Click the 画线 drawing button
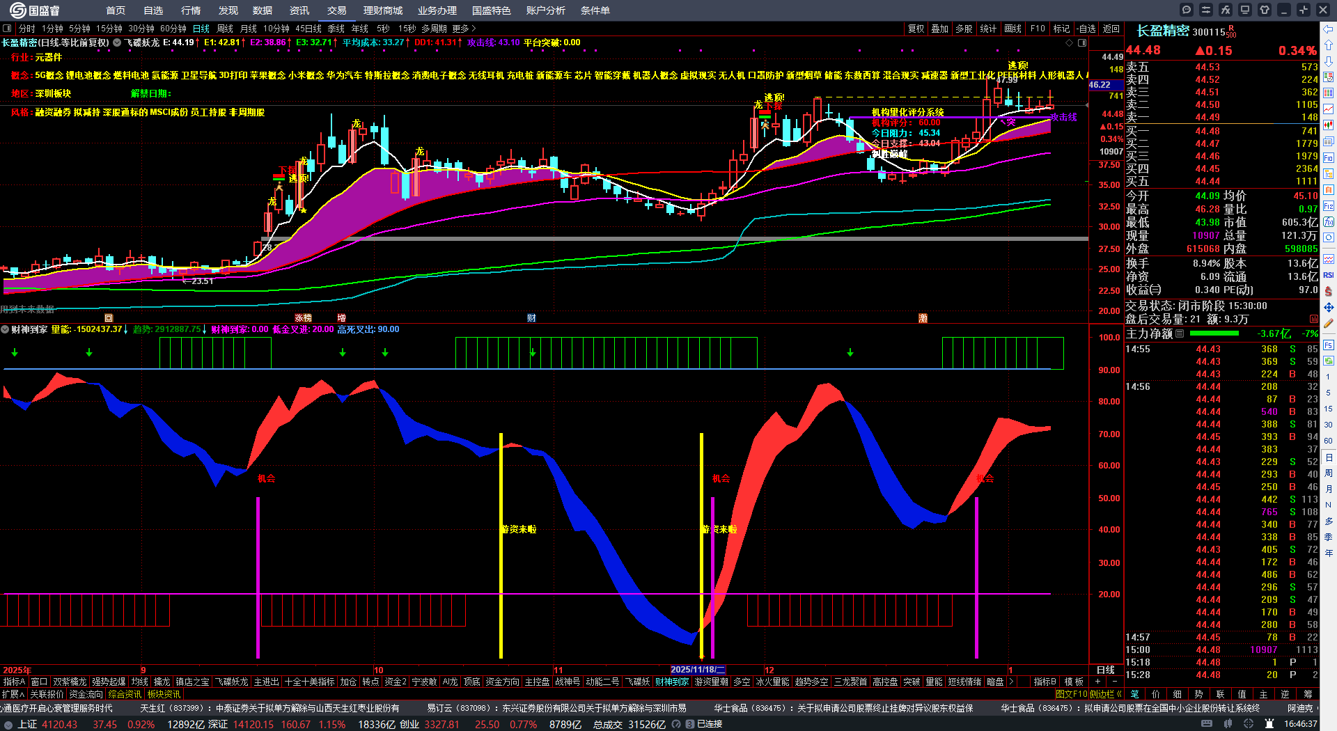The height and width of the screenshot is (731, 1337). pyautogui.click(x=1012, y=29)
